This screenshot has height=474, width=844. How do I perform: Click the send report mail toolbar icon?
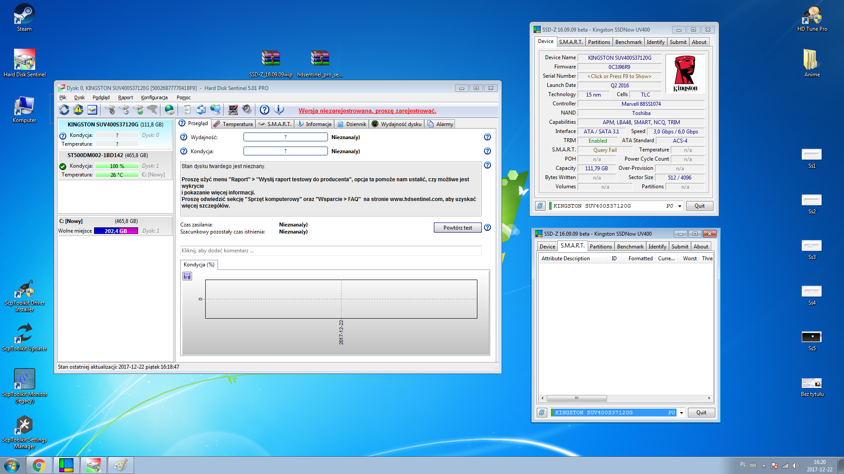(201, 110)
